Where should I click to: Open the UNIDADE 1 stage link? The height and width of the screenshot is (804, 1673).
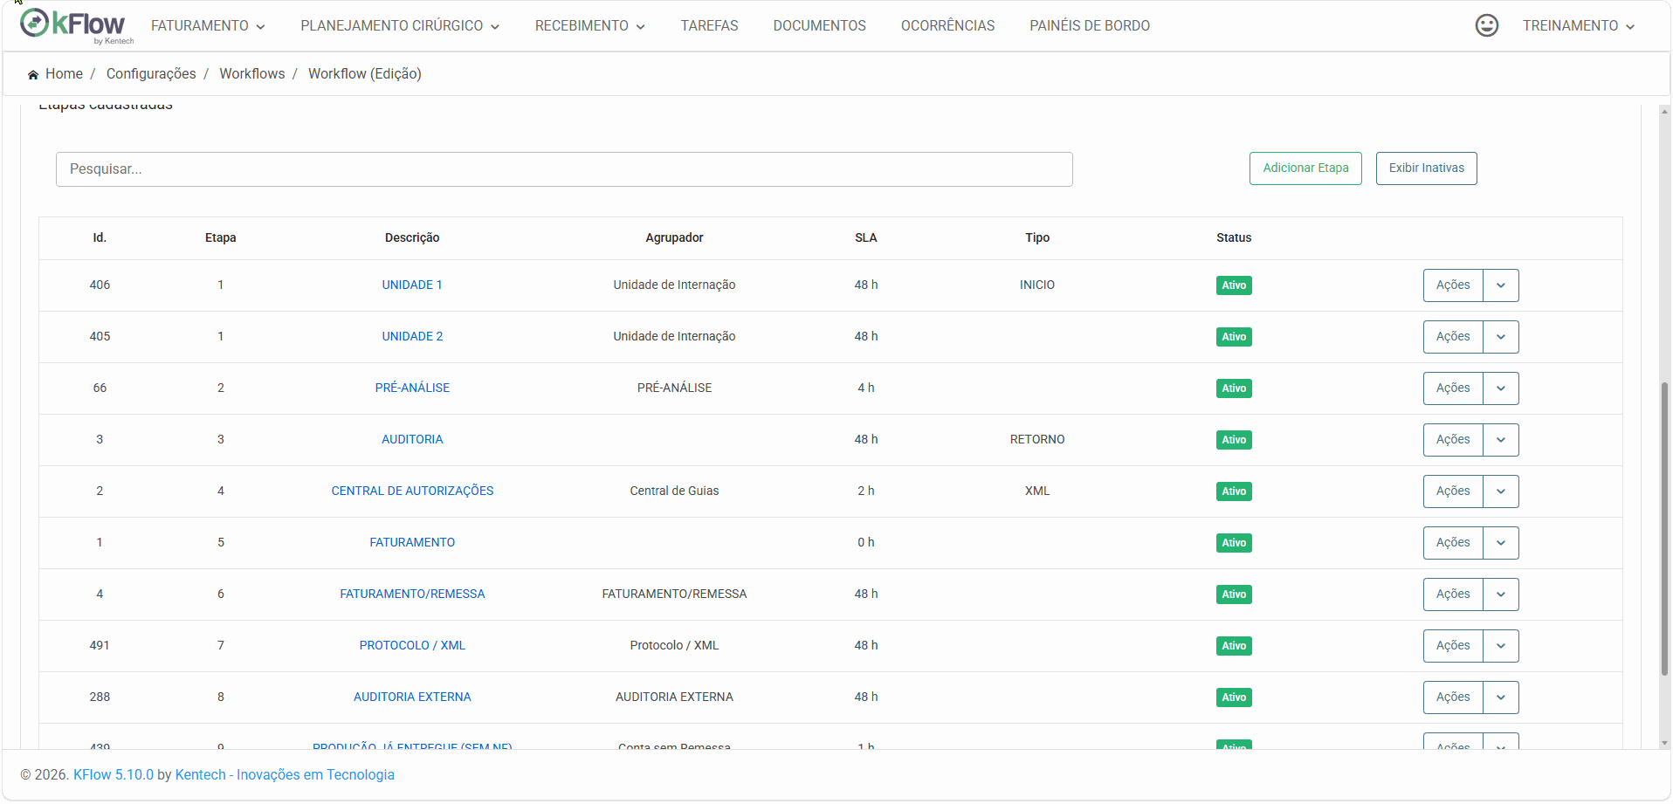click(x=412, y=285)
